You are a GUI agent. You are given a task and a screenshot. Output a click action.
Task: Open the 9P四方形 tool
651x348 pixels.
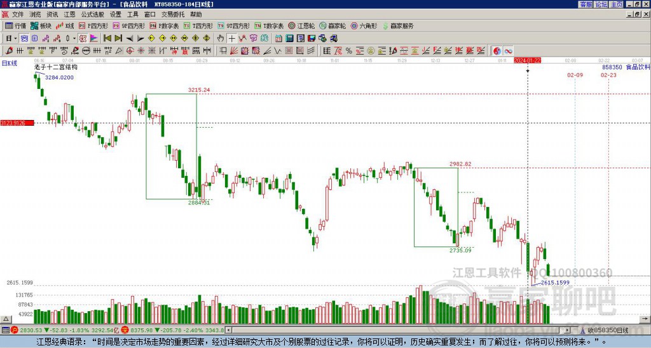129,25
